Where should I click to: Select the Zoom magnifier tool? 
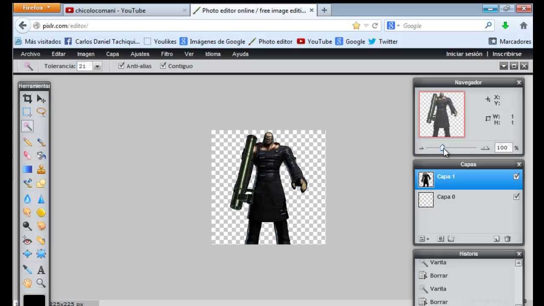click(41, 283)
